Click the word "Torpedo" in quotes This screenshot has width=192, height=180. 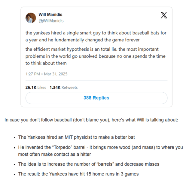pyautogui.click(x=62, y=147)
